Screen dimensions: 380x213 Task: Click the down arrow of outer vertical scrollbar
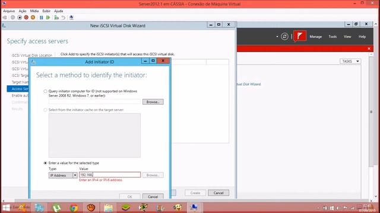tap(376, 196)
